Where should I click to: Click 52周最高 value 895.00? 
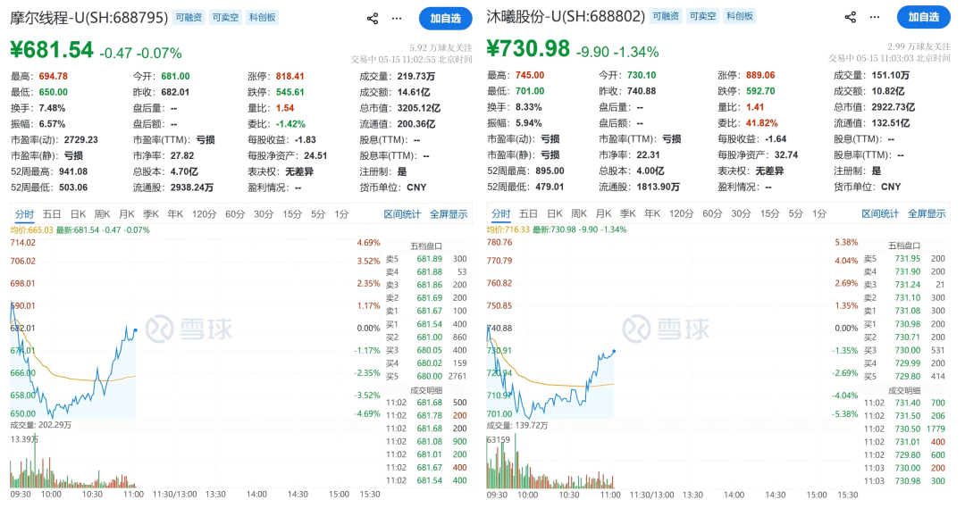[x=550, y=171]
